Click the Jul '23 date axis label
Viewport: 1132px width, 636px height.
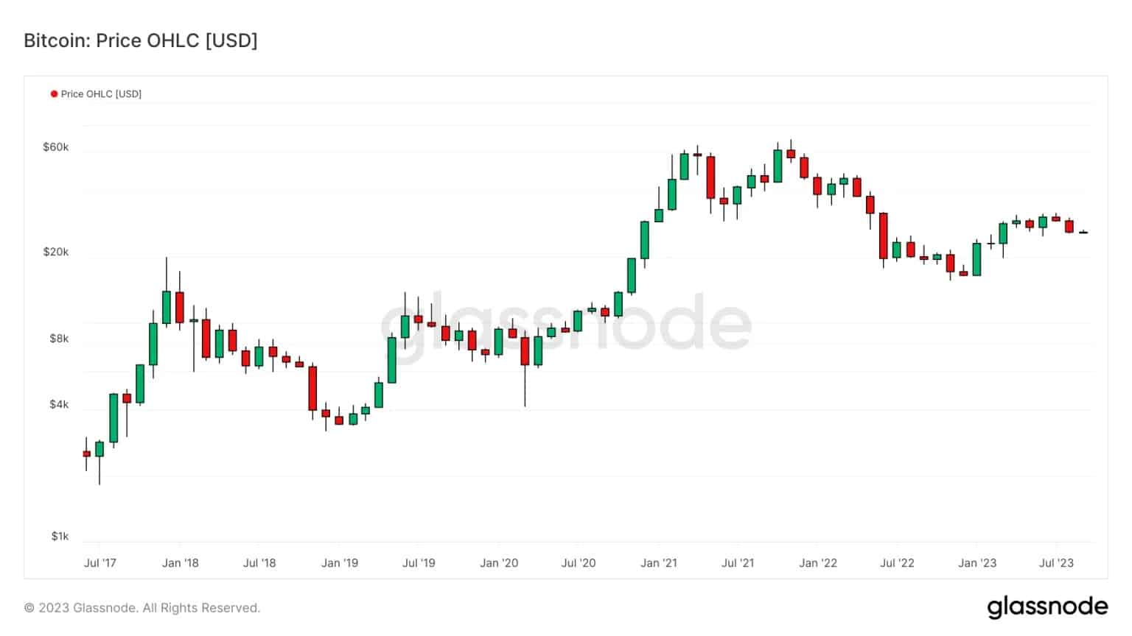click(1056, 563)
